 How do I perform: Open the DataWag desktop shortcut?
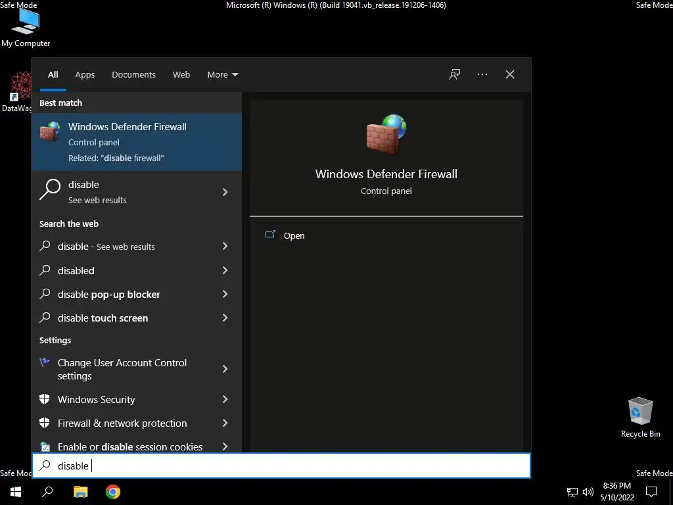[x=16, y=92]
